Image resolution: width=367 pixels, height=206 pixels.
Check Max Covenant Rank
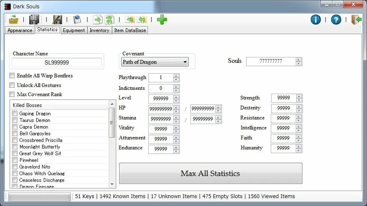(12, 94)
